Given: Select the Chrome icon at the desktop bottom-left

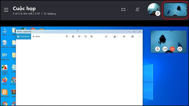Looking at the screenshot, I should [5, 104].
